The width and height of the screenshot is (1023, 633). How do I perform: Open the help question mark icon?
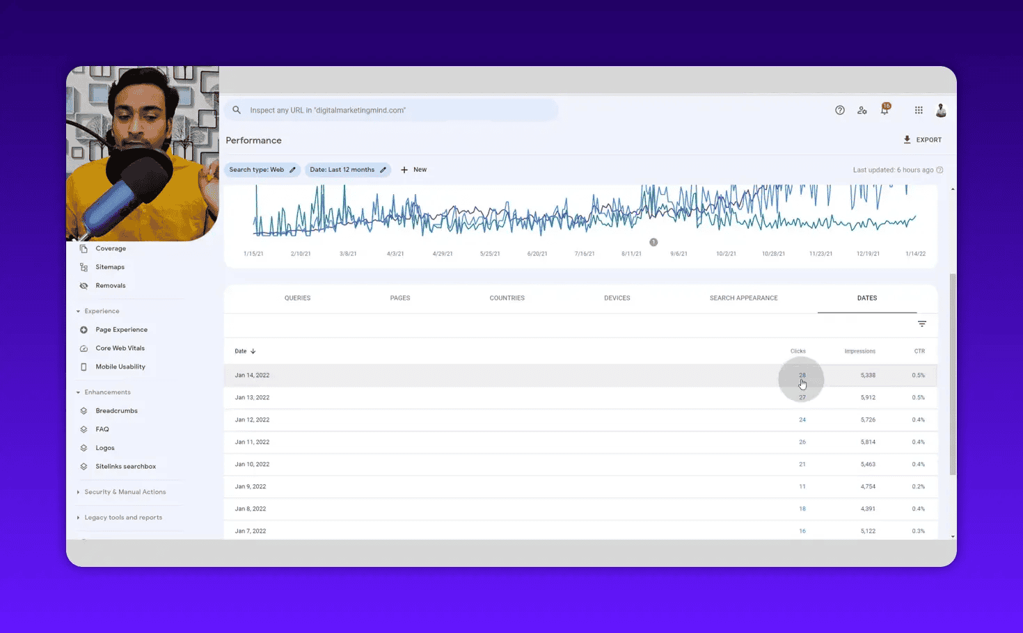tap(839, 110)
